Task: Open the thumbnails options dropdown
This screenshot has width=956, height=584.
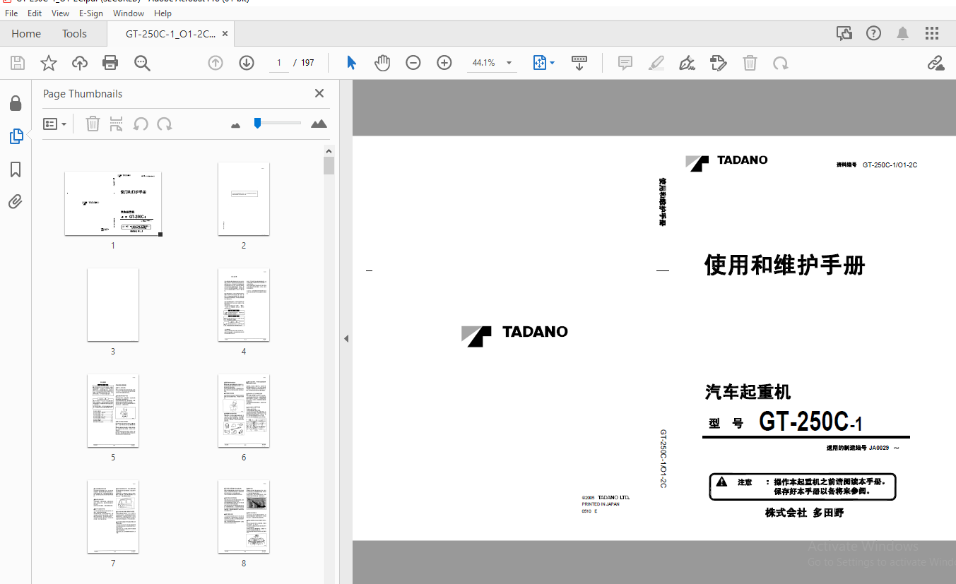Action: pyautogui.click(x=55, y=124)
